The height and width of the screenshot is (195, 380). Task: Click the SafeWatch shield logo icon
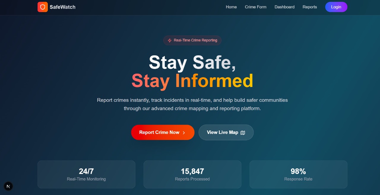click(x=42, y=7)
